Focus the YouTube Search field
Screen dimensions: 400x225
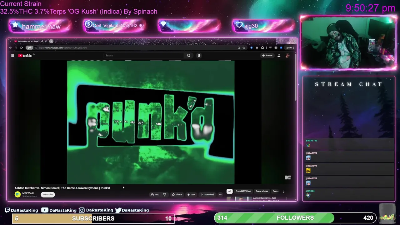144,56
